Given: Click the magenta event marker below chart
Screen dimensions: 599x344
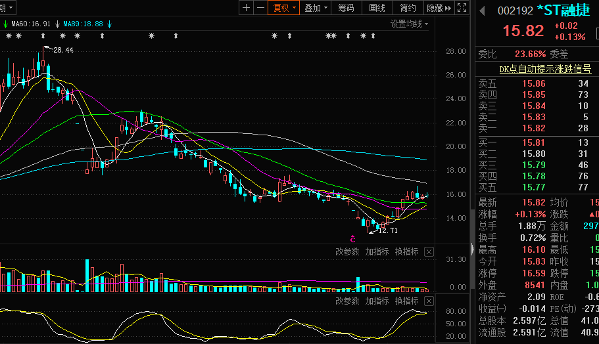Looking at the screenshot, I should click(353, 239).
